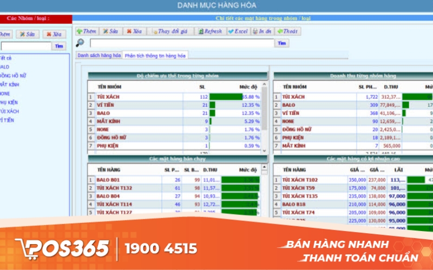Focus the goods search input field
The width and height of the screenshot is (433, 270).
click(182, 43)
